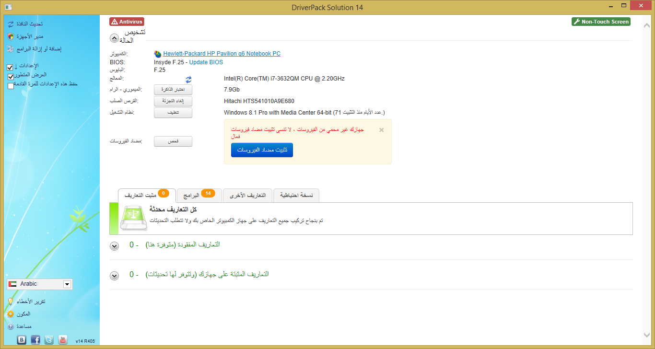Click the help question mark icon

(11, 326)
